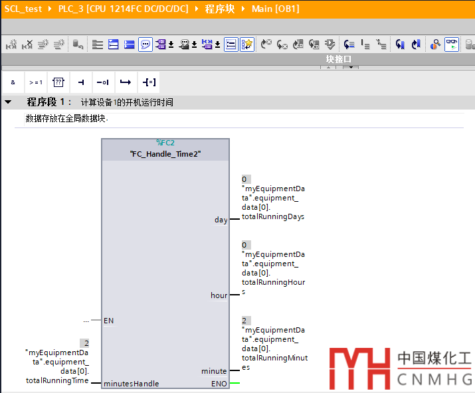Viewport: 475px width, 393px height.
Task: Insert an OR (>=1) logic box
Action: click(x=35, y=82)
